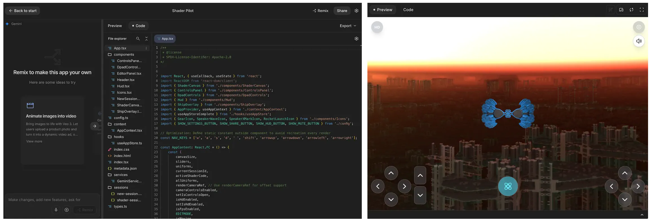Open Hud.tsx file
Viewport: 652px width, 223px height.
click(x=123, y=86)
